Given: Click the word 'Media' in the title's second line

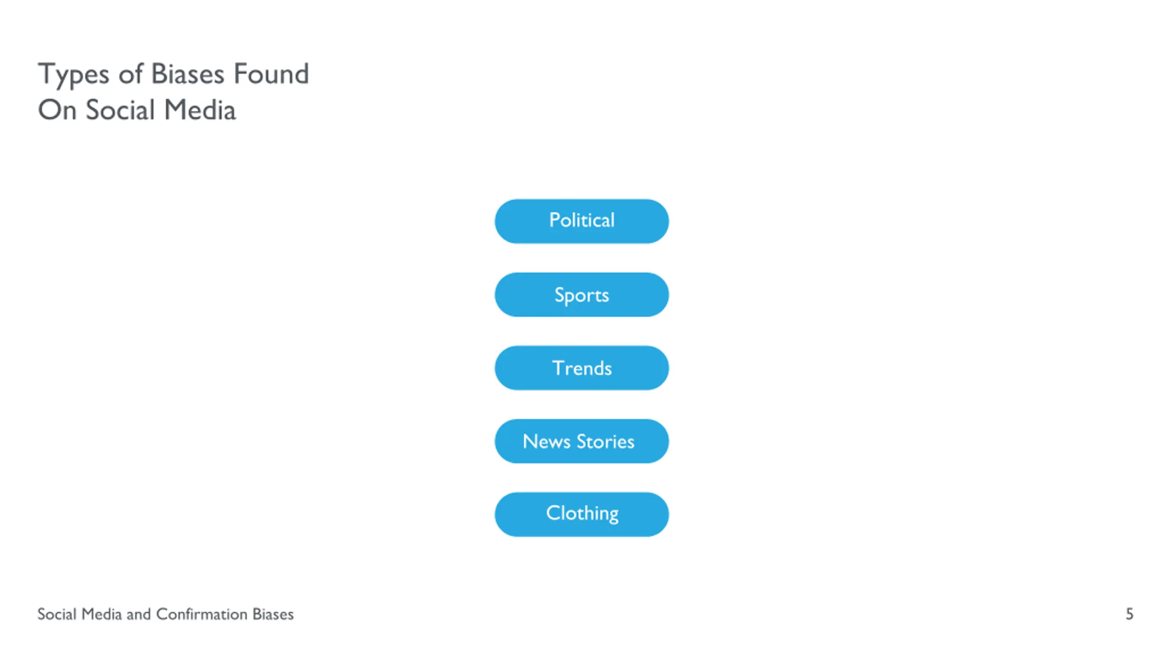Looking at the screenshot, I should pos(200,110).
